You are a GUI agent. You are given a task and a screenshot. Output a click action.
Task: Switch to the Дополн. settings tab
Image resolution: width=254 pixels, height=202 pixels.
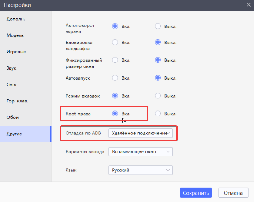pos(16,19)
